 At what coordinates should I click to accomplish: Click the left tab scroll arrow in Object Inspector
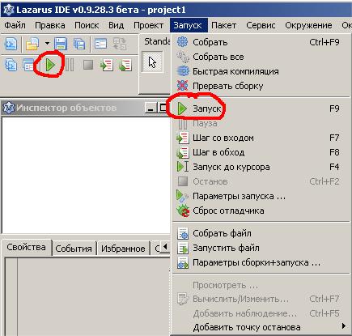click(165, 247)
